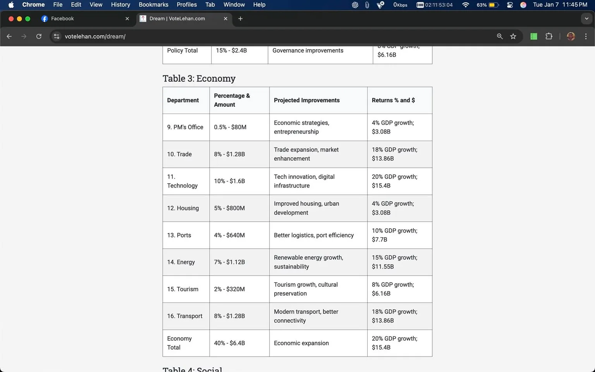Open the Bookmarks menu
Screen dimensions: 595x372
(x=153, y=5)
